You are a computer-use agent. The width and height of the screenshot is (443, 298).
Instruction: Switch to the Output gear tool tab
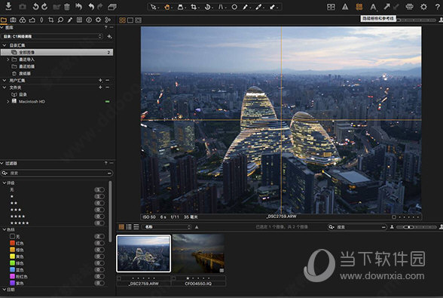pyautogui.click(x=98, y=20)
